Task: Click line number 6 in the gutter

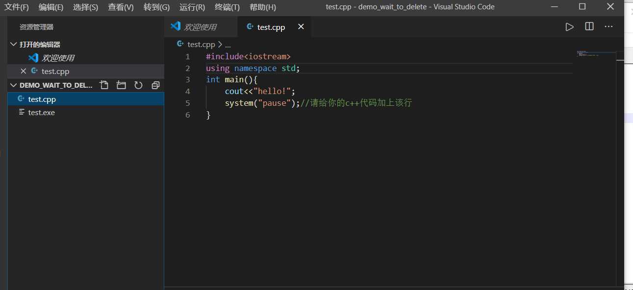Action: (x=187, y=115)
